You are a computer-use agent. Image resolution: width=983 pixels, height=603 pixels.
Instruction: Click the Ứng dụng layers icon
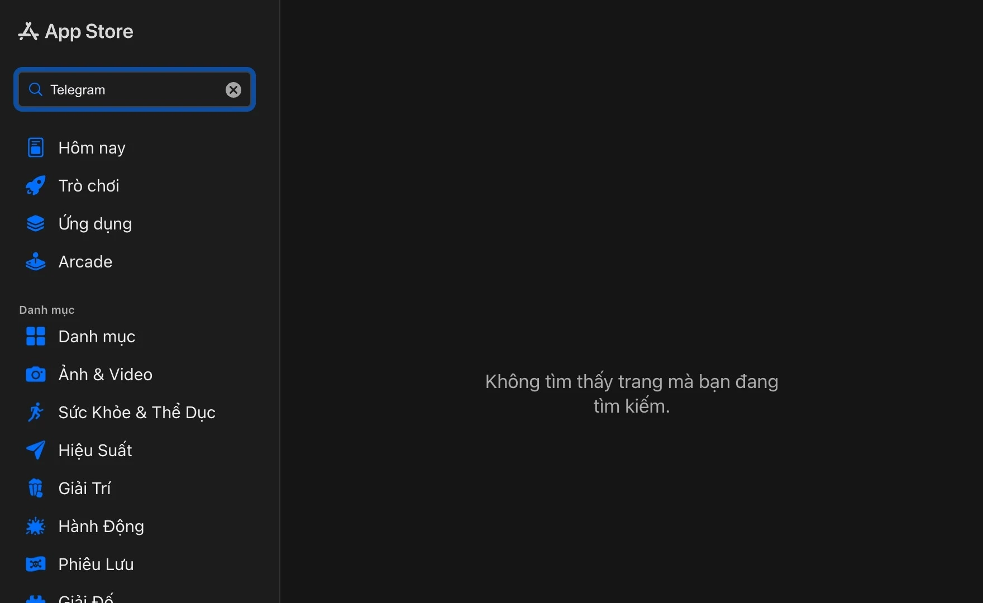36,223
